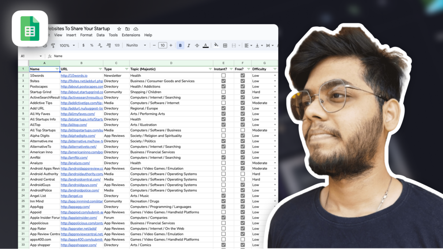Decrease decimal places
This screenshot has width=443, height=249.
coord(100,45)
